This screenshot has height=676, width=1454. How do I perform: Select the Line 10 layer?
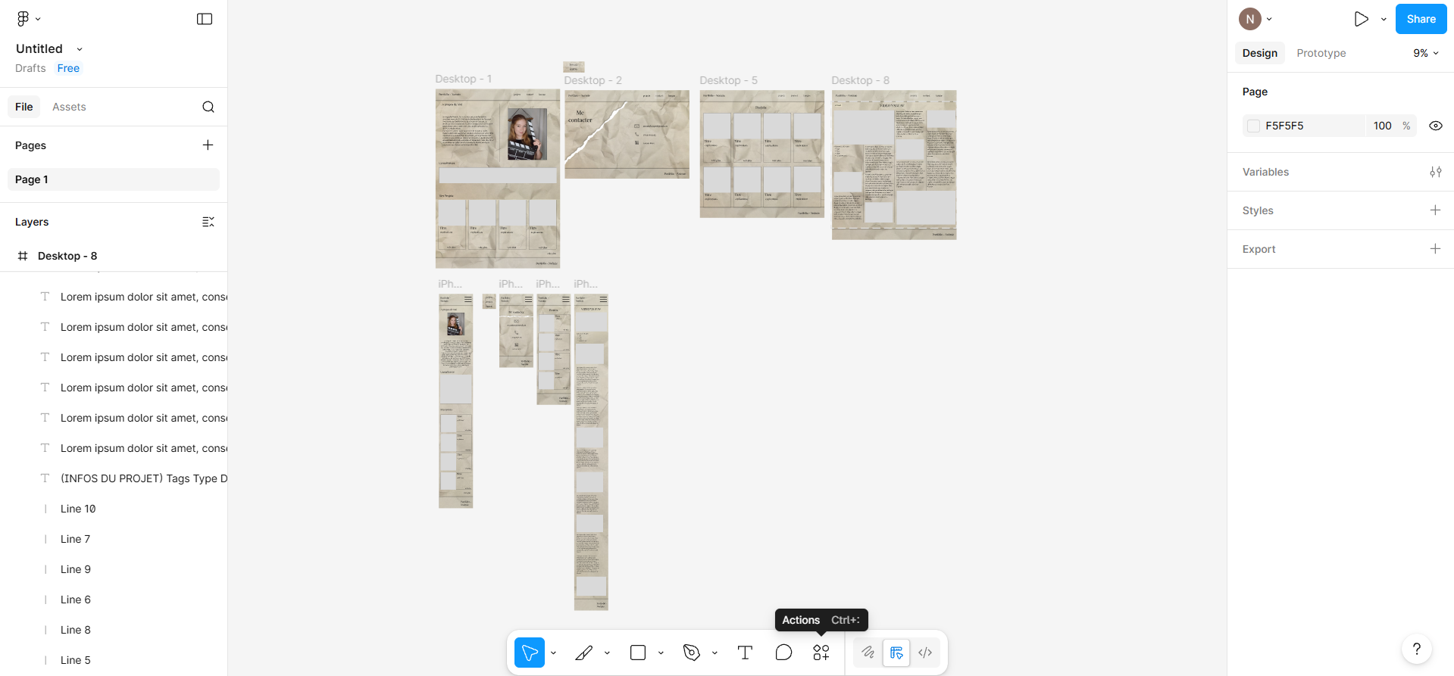[x=78, y=509]
